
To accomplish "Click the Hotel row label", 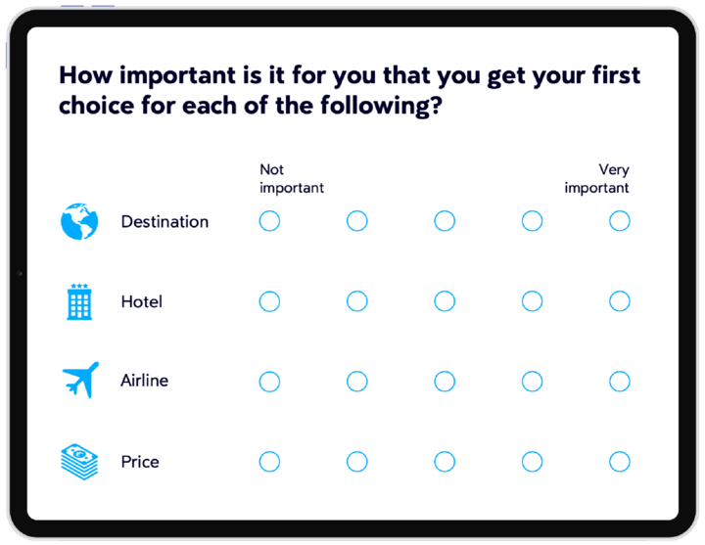I will pyautogui.click(x=141, y=302).
